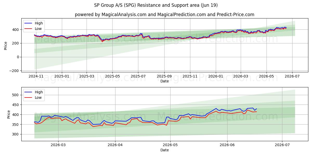Click the '2025-03' x-axis label on the top chart
The height and width of the screenshot is (156, 312).
pos(87,77)
